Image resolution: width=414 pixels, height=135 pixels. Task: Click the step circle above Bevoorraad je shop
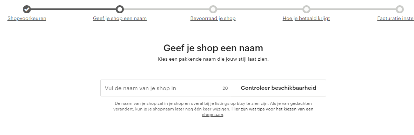tap(213, 9)
